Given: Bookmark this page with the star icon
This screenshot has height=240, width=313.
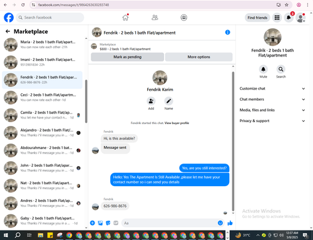Looking at the screenshot, I should pyautogui.click(x=287, y=5).
